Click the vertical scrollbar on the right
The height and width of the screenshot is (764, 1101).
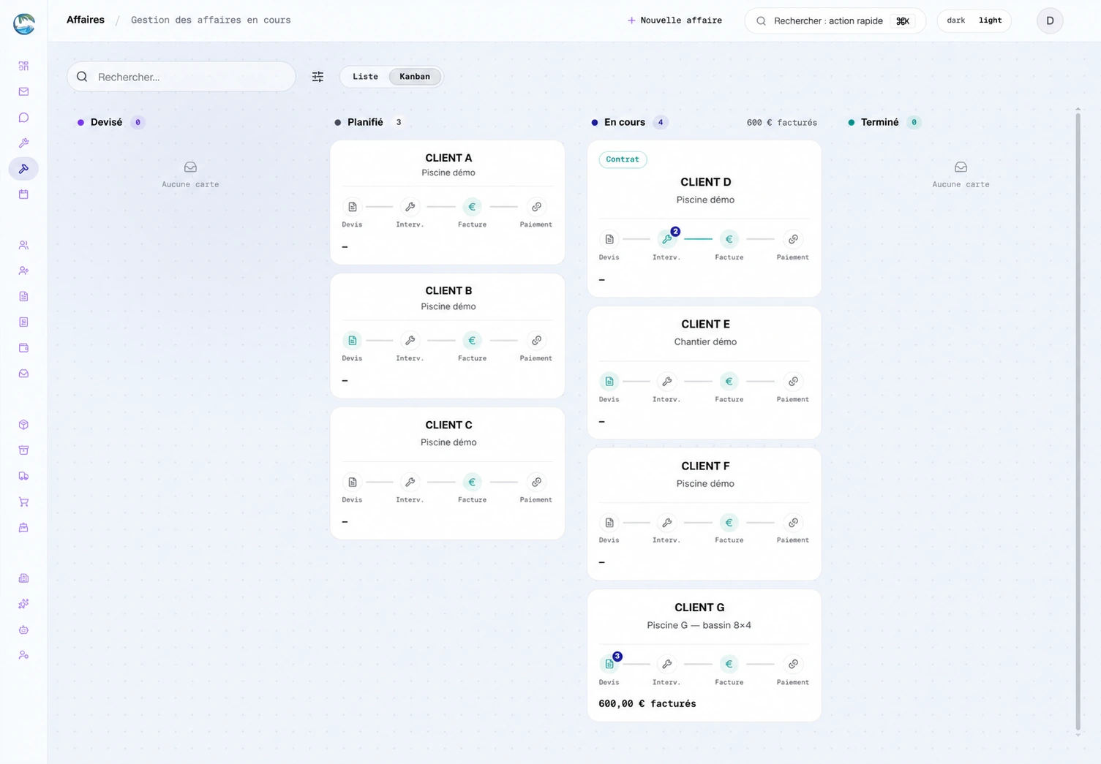click(x=1078, y=420)
